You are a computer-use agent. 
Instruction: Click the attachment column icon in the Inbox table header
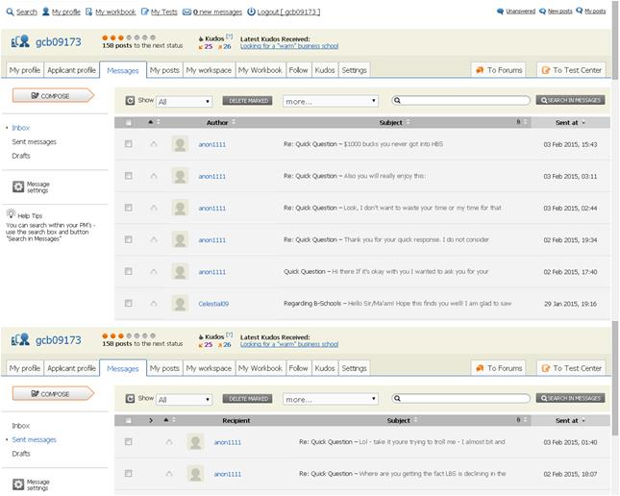[x=518, y=122]
